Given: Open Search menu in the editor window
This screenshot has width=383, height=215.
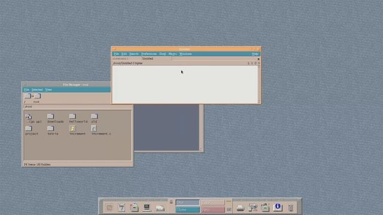Looking at the screenshot, I should click(x=134, y=54).
